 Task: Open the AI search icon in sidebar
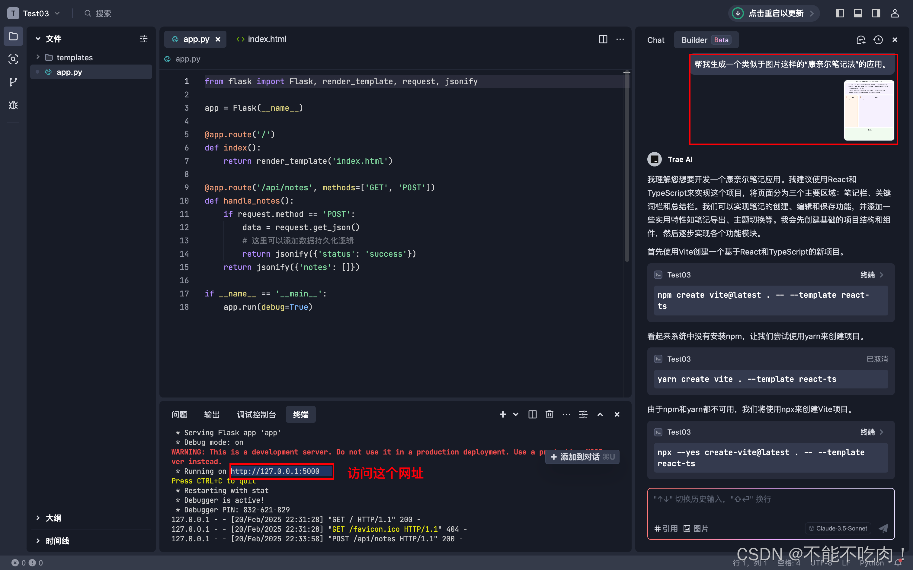pyautogui.click(x=13, y=59)
